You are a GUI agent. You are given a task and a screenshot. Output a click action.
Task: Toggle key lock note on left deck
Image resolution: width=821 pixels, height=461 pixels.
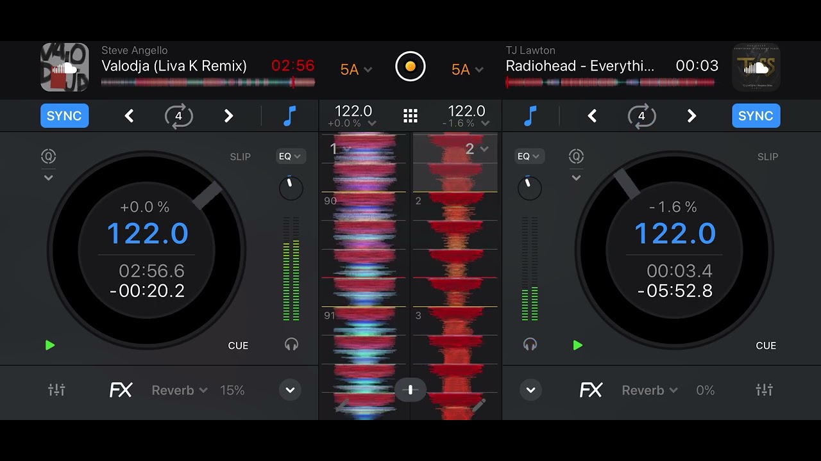(x=290, y=116)
